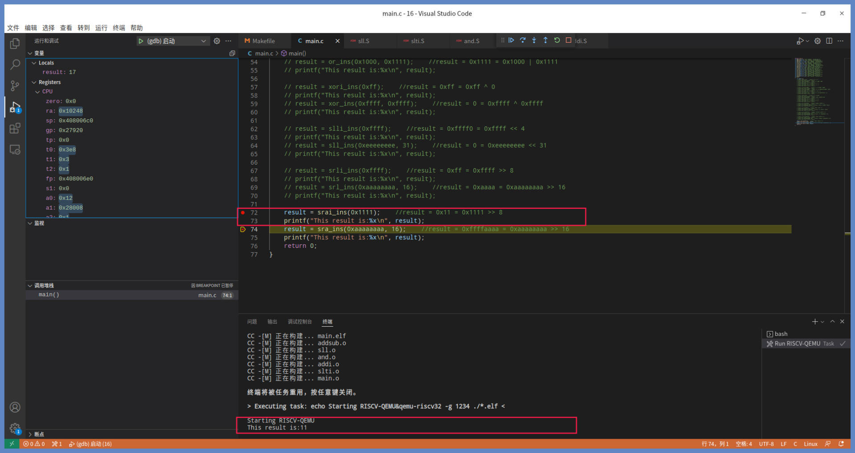Open the Source Control view
The height and width of the screenshot is (453, 855).
pyautogui.click(x=15, y=85)
